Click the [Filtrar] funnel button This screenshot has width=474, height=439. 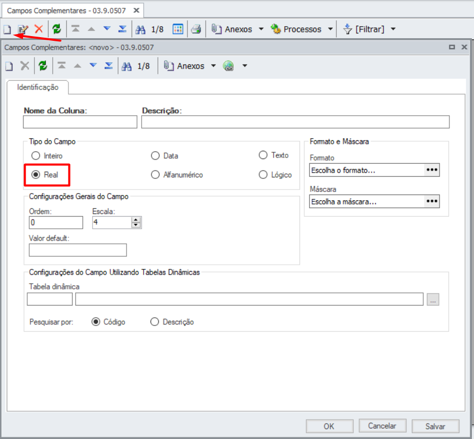pos(364,29)
